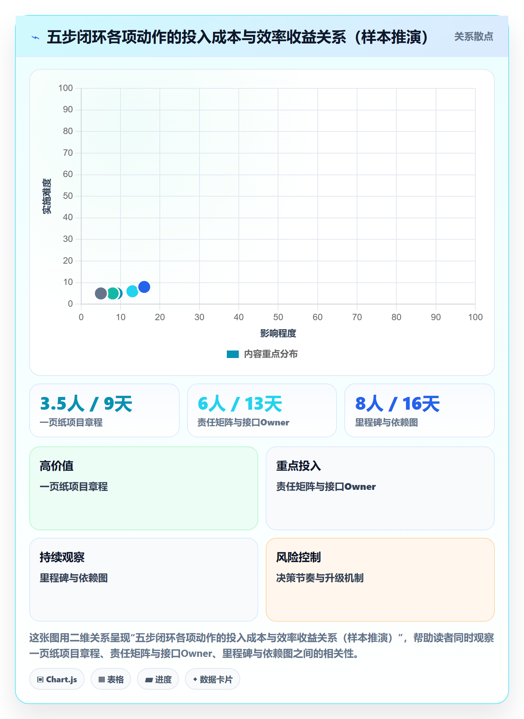Open the 风险控制 quadrant card

coord(380,580)
